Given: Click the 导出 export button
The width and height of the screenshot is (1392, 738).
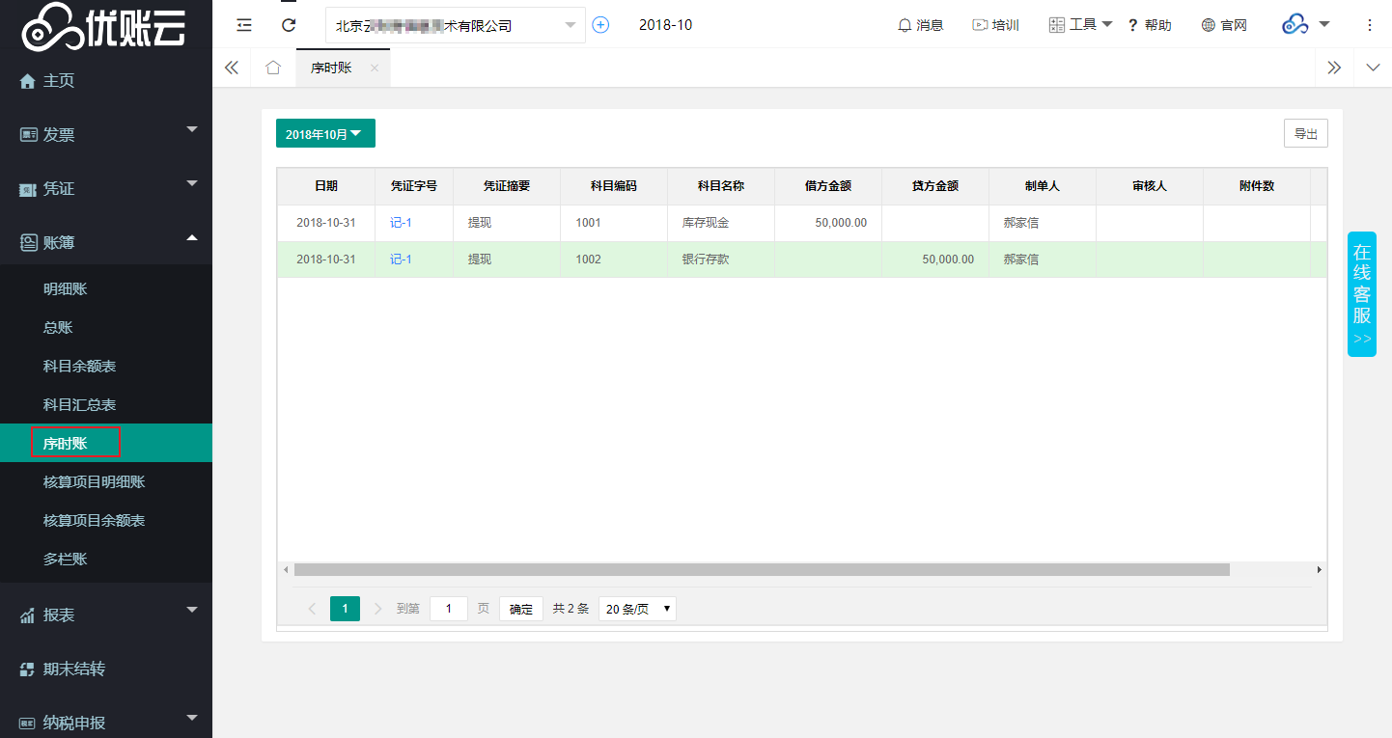Looking at the screenshot, I should pyautogui.click(x=1306, y=134).
